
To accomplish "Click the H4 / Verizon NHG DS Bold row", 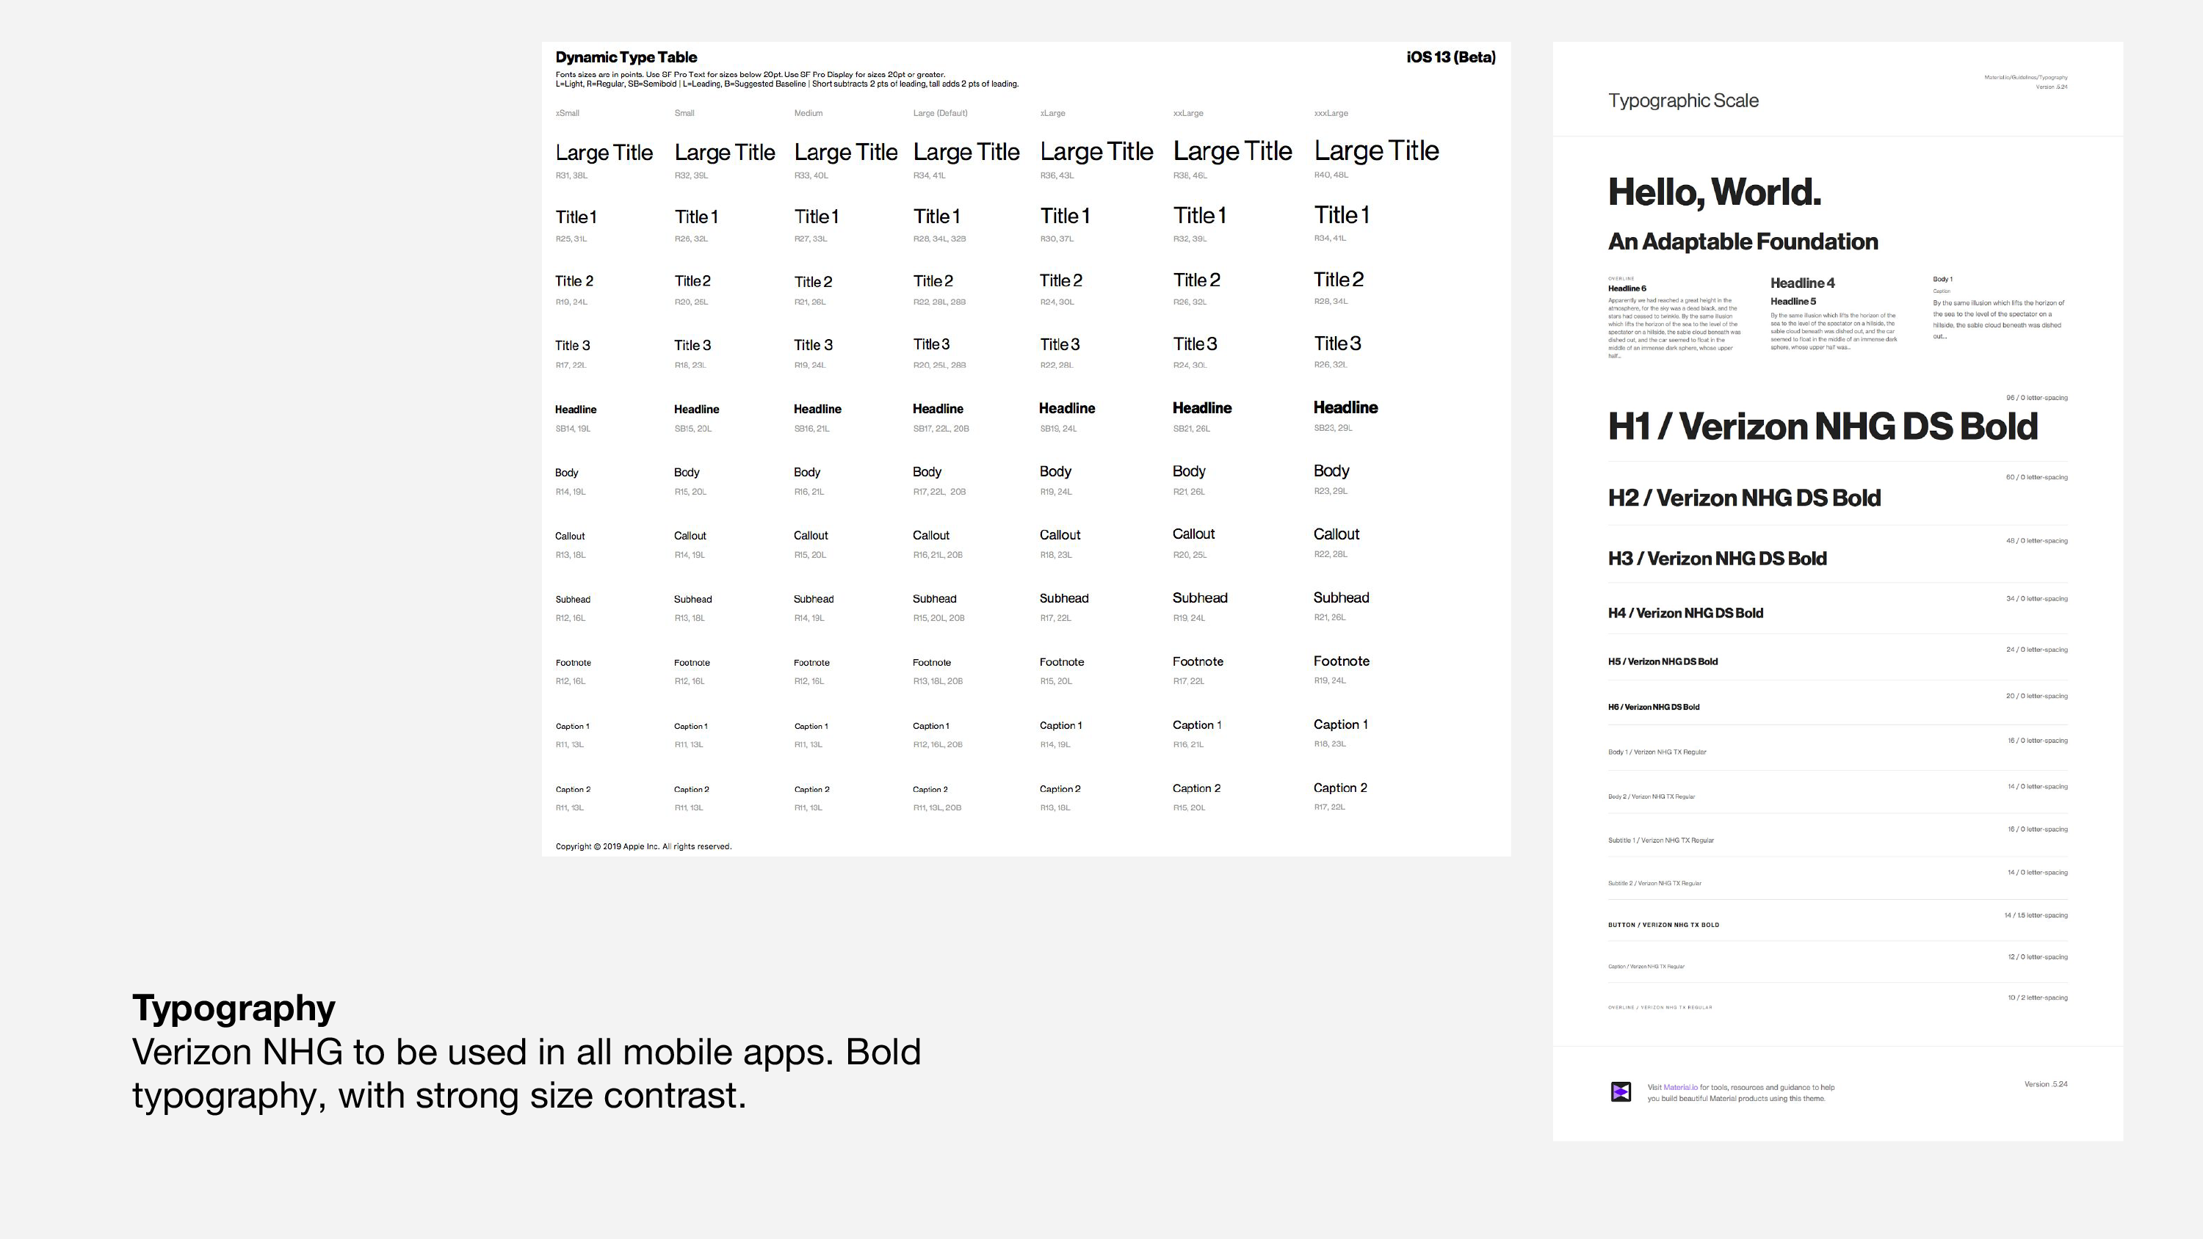I will point(1685,613).
